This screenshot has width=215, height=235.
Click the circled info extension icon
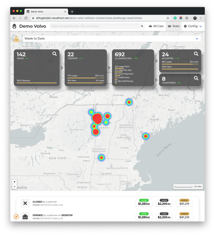(x=187, y=18)
